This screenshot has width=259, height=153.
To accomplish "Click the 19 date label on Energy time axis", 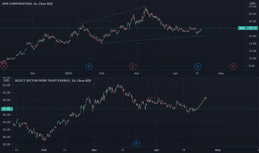I will pyautogui.click(x=183, y=150).
